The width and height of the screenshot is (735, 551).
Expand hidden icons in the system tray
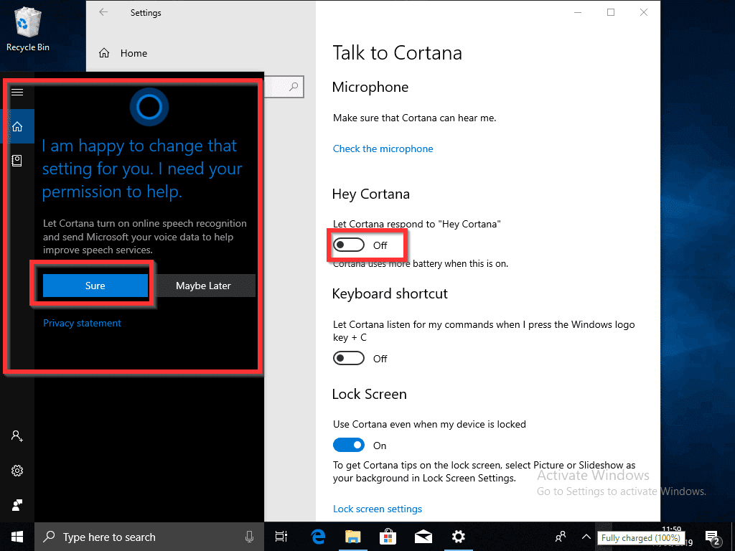point(586,537)
